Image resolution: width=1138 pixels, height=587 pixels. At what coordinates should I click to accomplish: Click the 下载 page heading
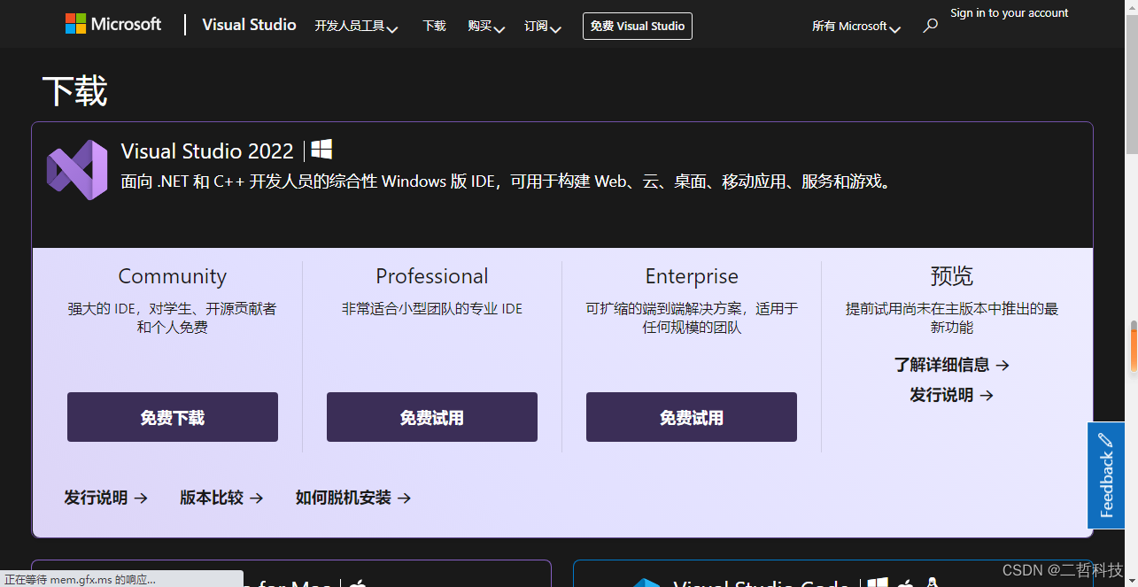(75, 91)
